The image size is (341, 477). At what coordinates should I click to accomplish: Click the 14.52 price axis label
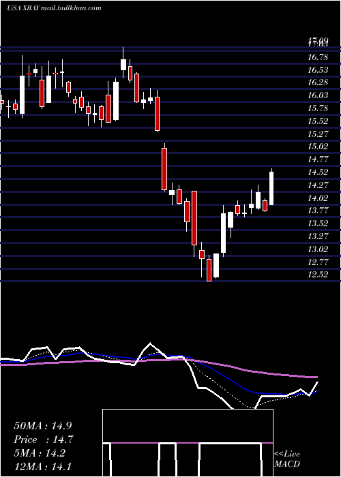pyautogui.click(x=318, y=172)
